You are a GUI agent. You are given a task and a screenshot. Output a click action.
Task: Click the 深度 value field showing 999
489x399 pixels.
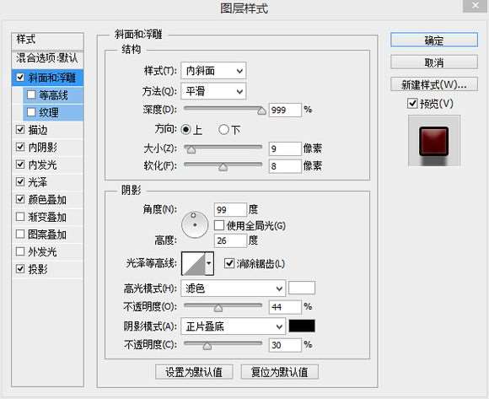[x=285, y=110]
